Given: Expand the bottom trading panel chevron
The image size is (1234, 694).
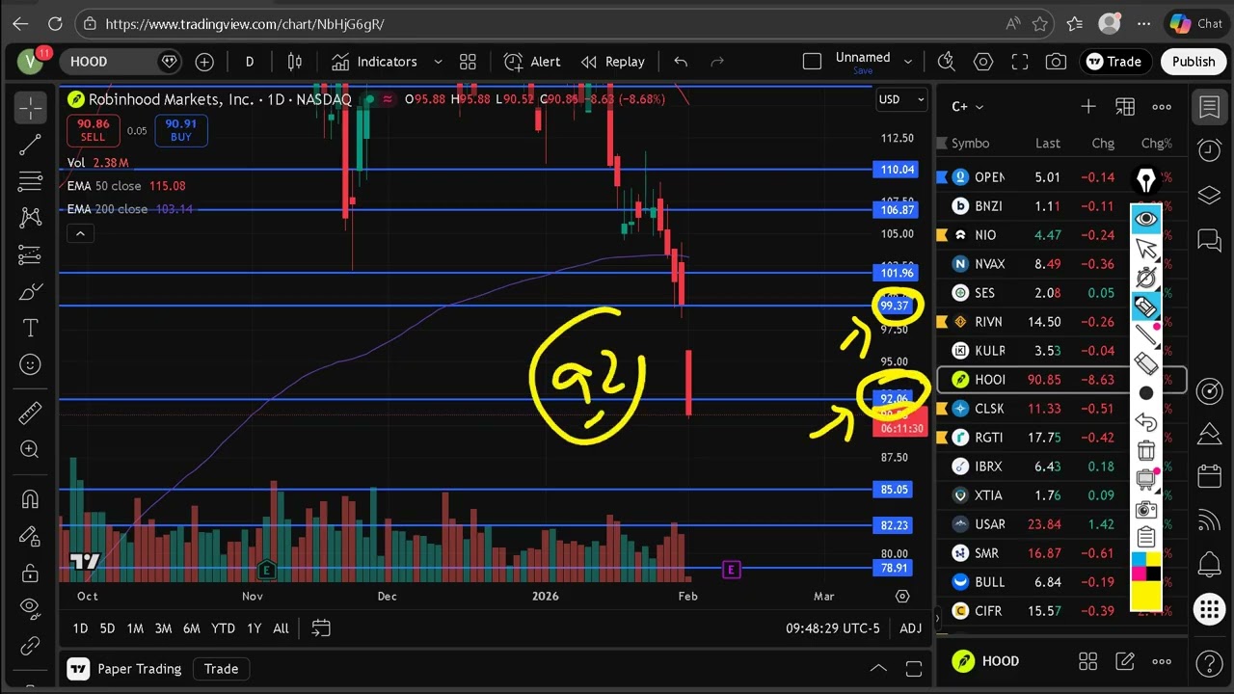Looking at the screenshot, I should point(878,668).
